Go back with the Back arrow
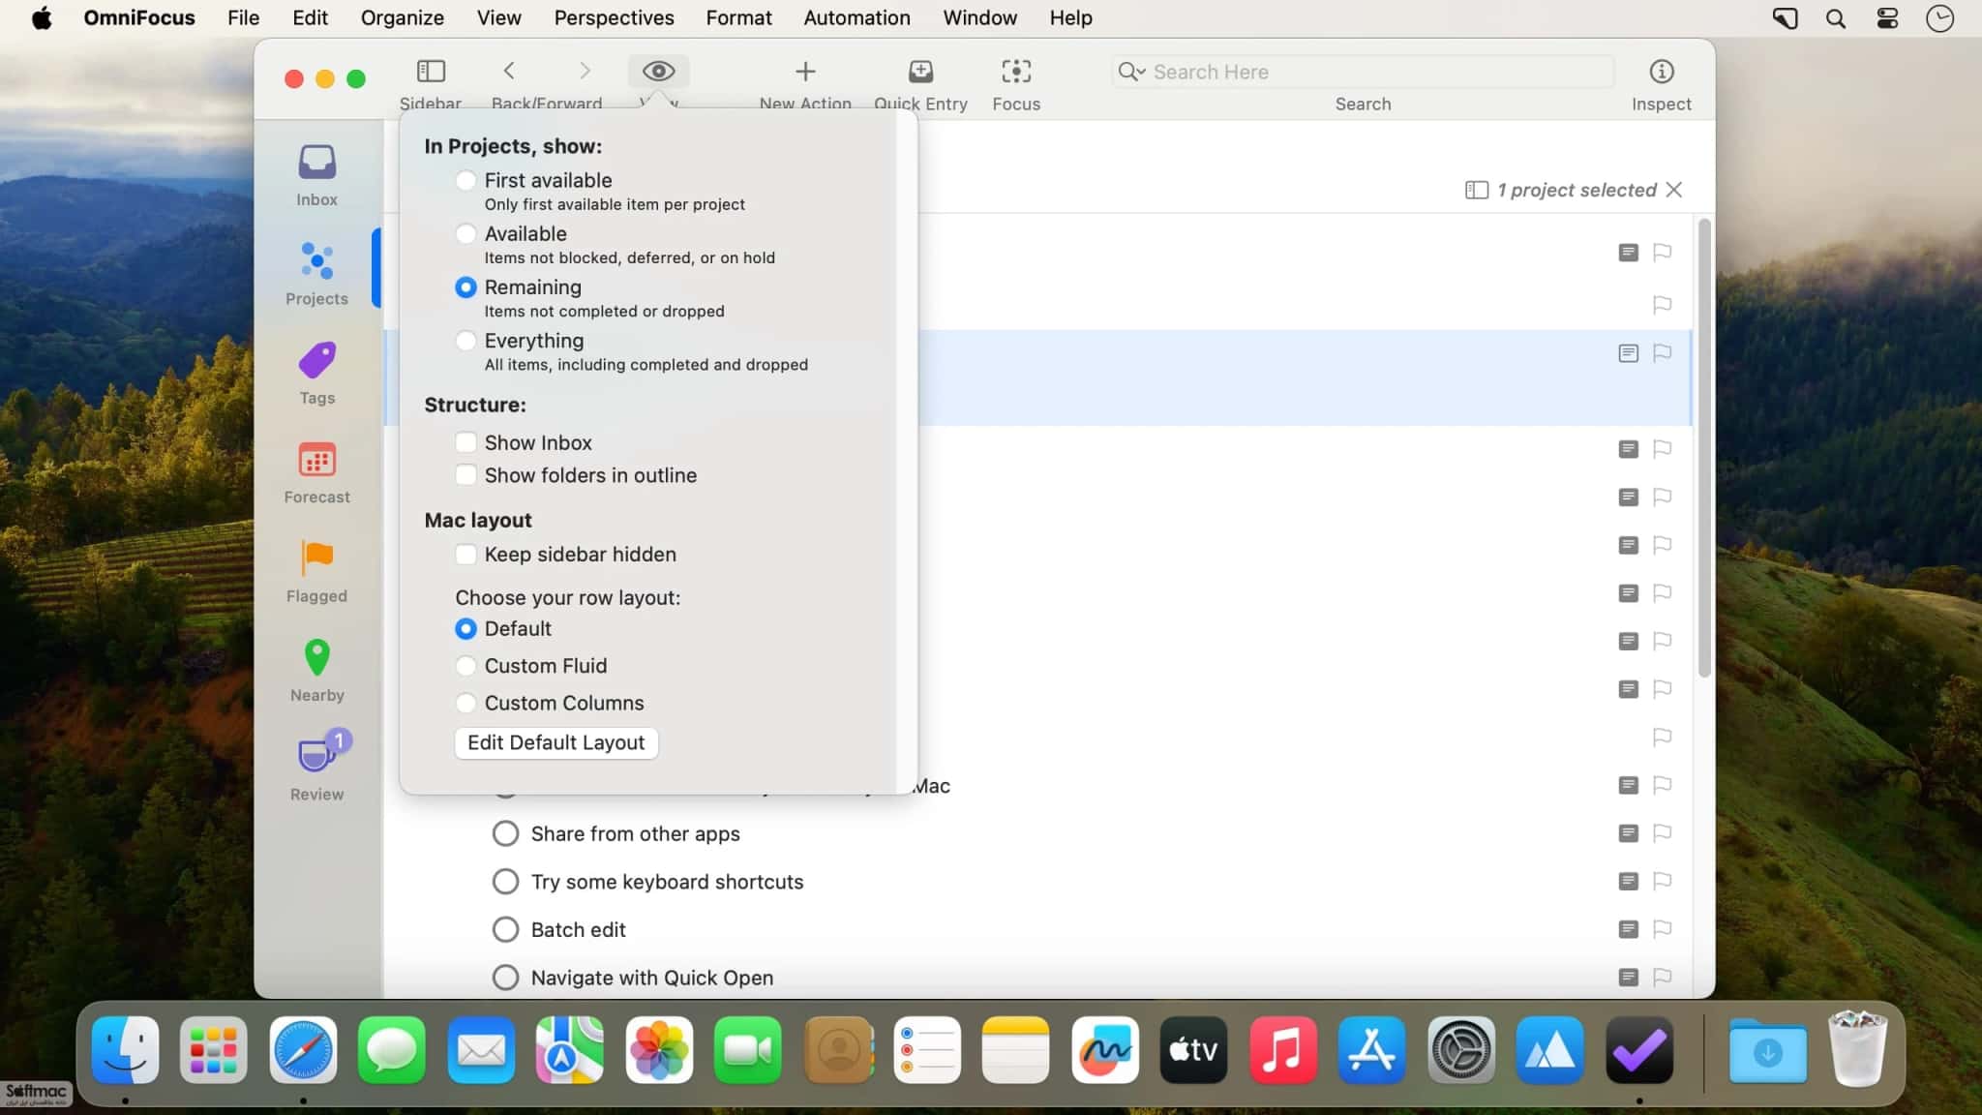1982x1115 pixels. 509,71
